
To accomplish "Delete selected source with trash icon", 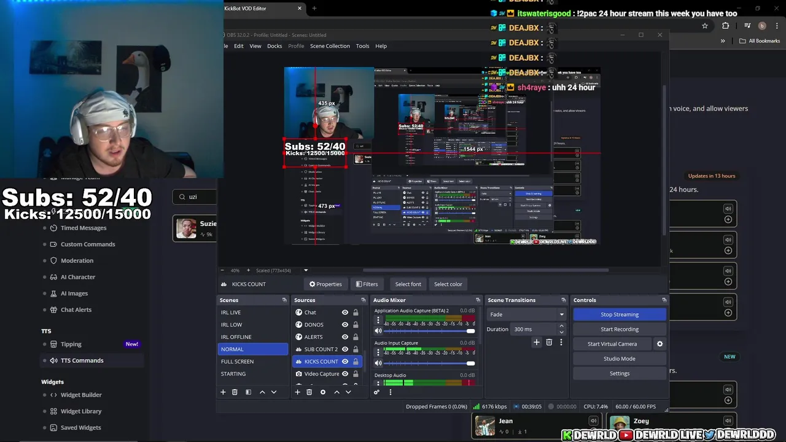I will point(309,392).
